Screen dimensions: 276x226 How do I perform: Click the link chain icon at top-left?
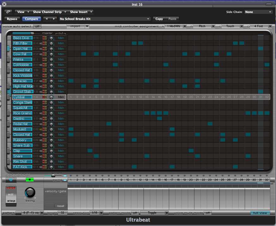[x=8, y=12]
